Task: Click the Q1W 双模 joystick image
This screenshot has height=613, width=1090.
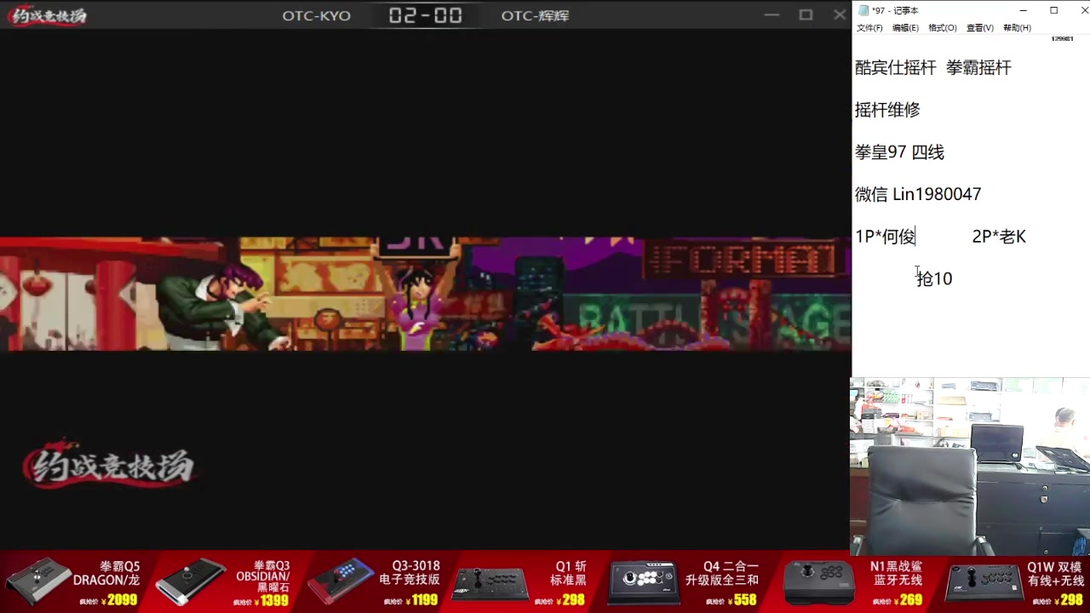Action: point(984,582)
